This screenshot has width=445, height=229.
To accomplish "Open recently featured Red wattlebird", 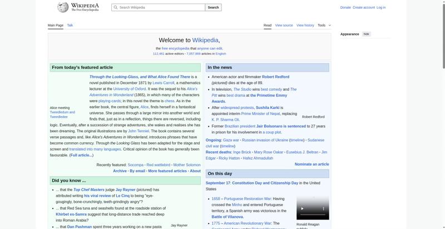I will tap(159, 165).
